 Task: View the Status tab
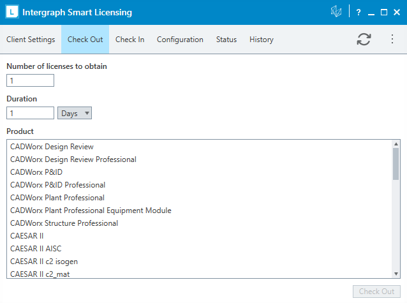pos(226,40)
